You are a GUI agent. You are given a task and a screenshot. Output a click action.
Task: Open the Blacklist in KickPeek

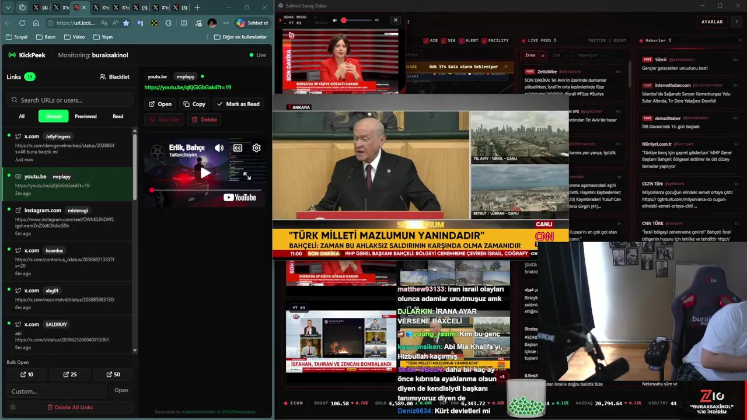114,76
